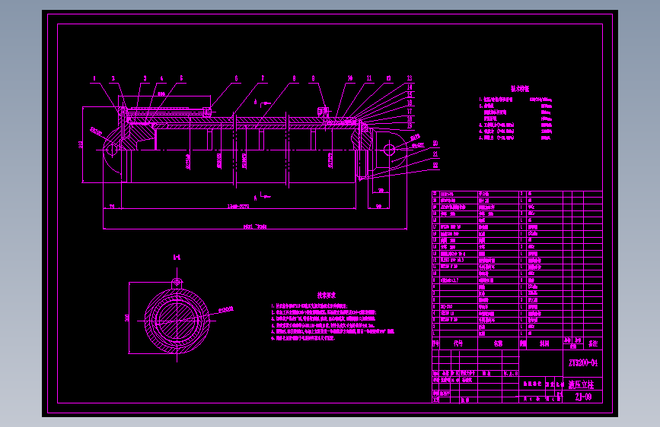This screenshot has width=660, height=427.
Task: Click the circular cross-section view drawing
Action: click(x=177, y=321)
